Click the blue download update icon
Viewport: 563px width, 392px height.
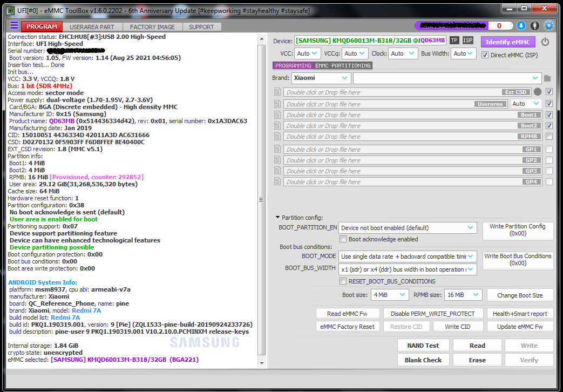pos(521,25)
